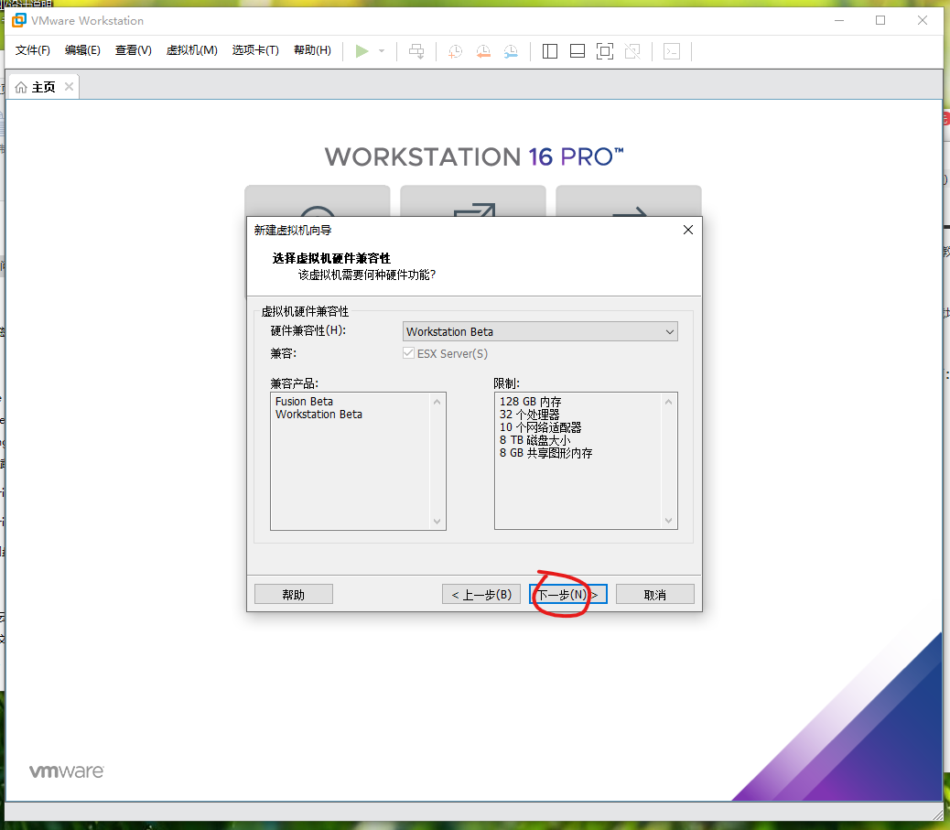Maximize the VMware Workstation window

point(880,21)
